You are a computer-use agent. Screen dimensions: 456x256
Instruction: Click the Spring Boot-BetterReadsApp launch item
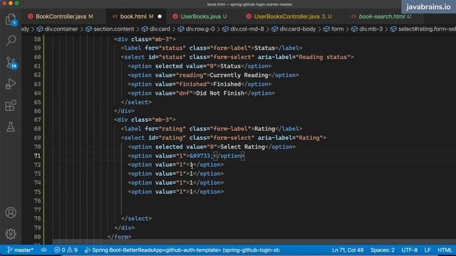click(182, 250)
